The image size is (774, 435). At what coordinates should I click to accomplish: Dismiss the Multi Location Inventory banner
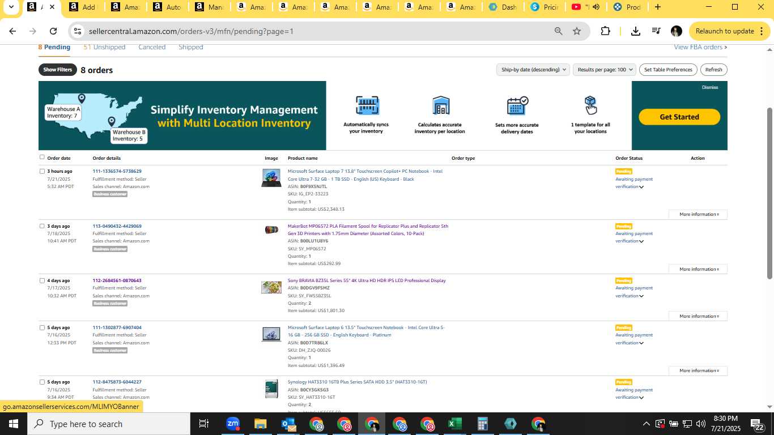[x=710, y=87]
